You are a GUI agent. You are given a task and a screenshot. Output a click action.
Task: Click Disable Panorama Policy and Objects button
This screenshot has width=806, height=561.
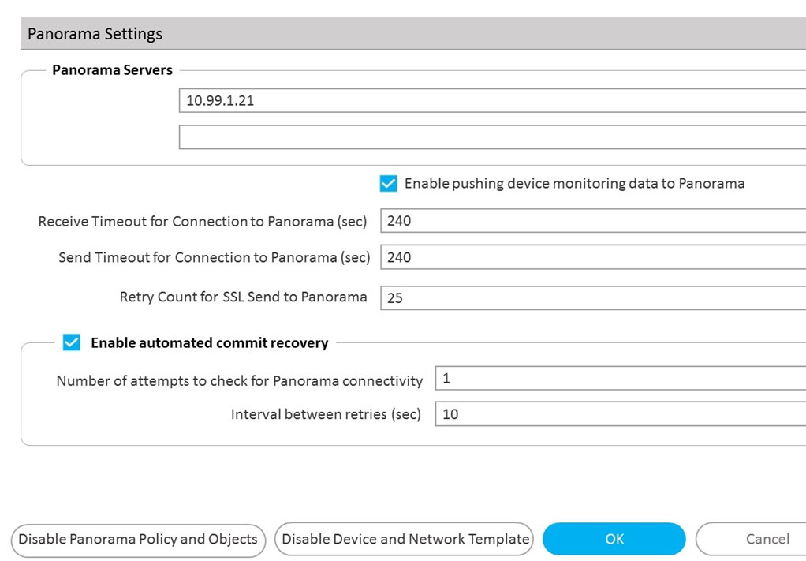[138, 540]
